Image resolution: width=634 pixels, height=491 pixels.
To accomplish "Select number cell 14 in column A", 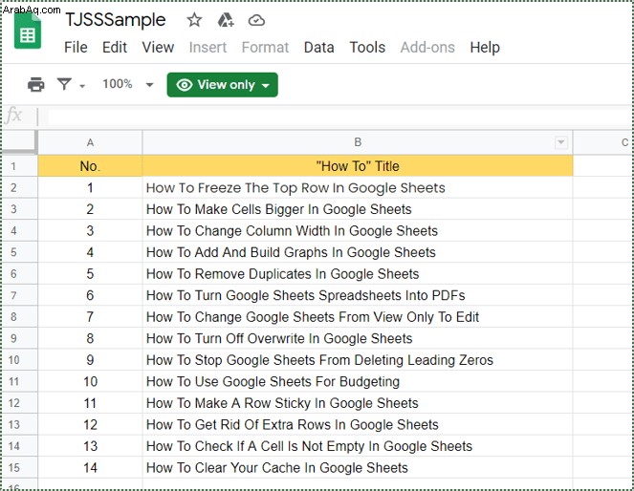I will pyautogui.click(x=90, y=467).
